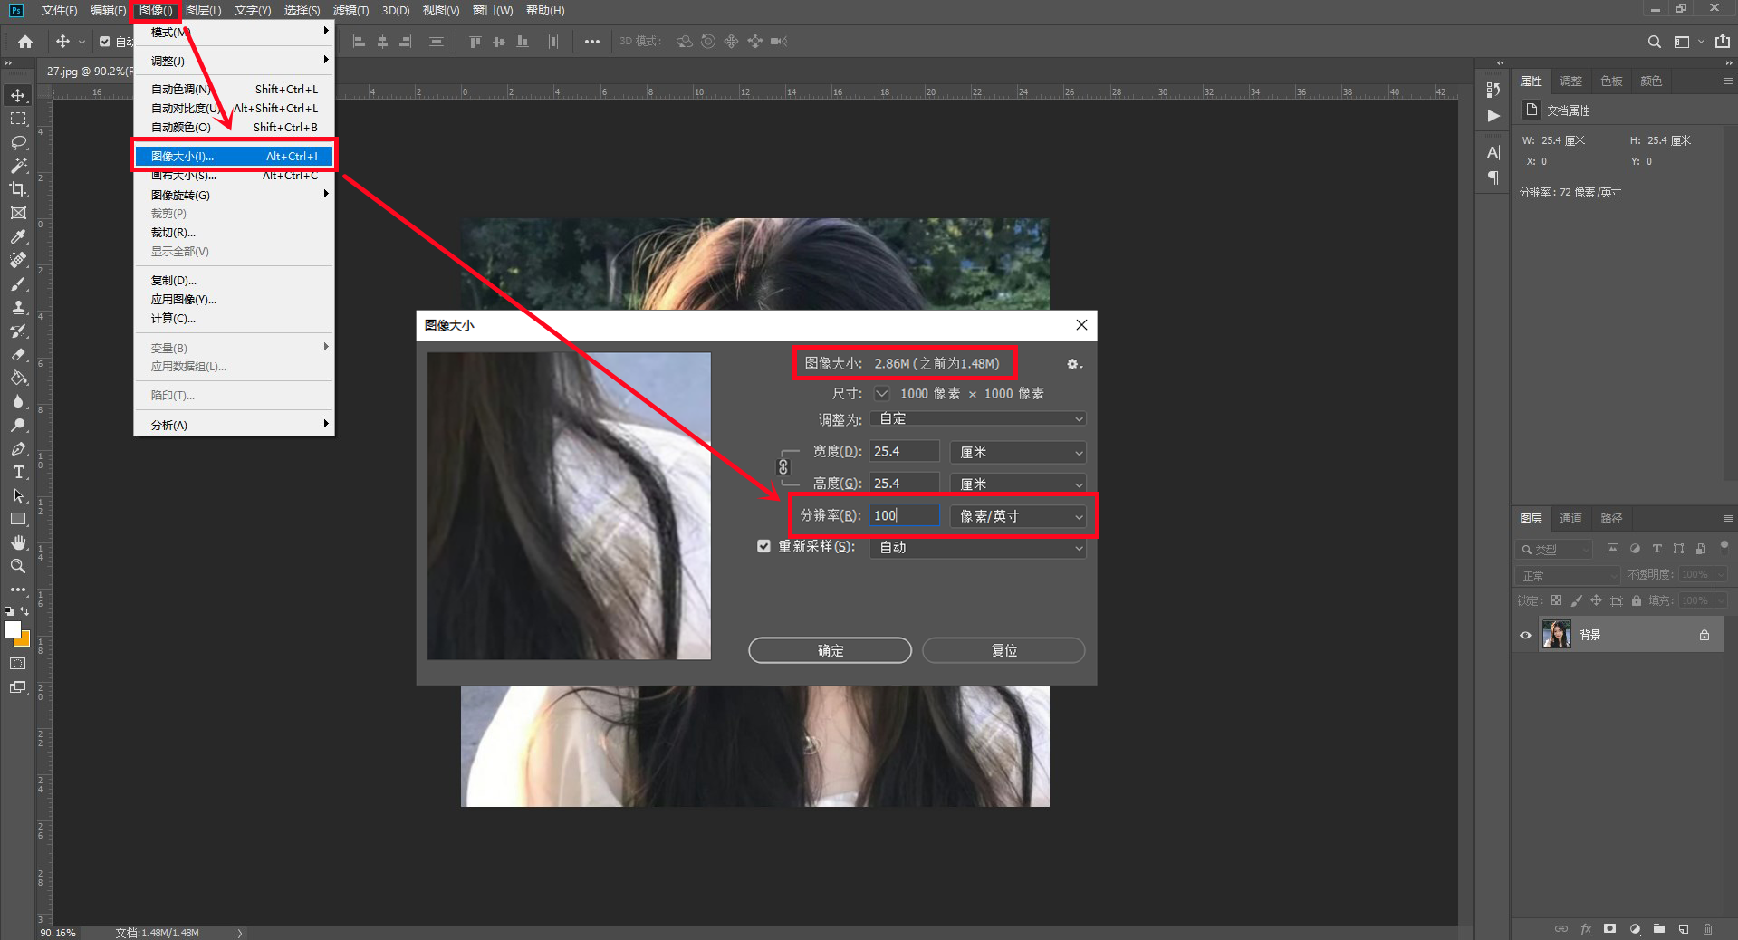Switch to the 通道 tab
Screen dimensions: 1738x940
point(1570,518)
